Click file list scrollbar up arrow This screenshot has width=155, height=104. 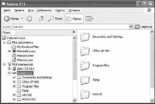(152, 32)
